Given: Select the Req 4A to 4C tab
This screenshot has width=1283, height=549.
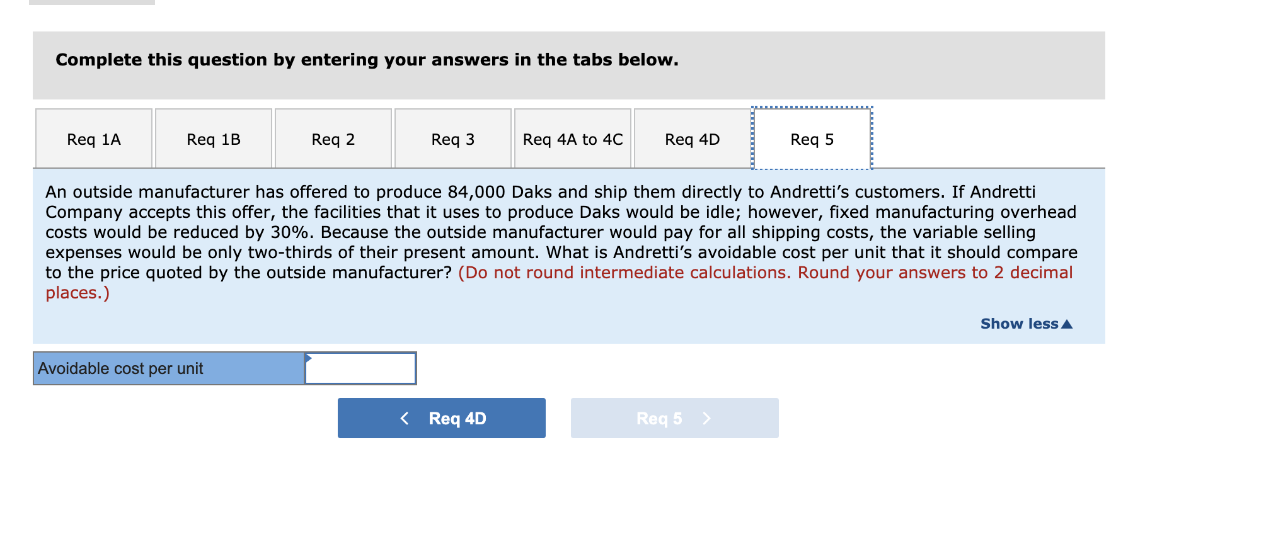Looking at the screenshot, I should (x=572, y=139).
